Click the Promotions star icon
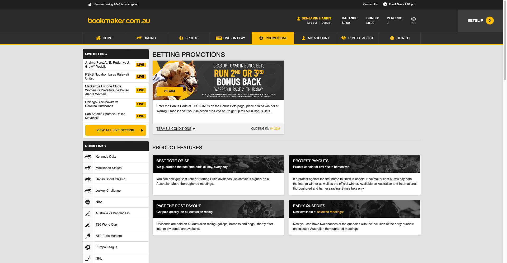507x263 pixels. click(261, 38)
